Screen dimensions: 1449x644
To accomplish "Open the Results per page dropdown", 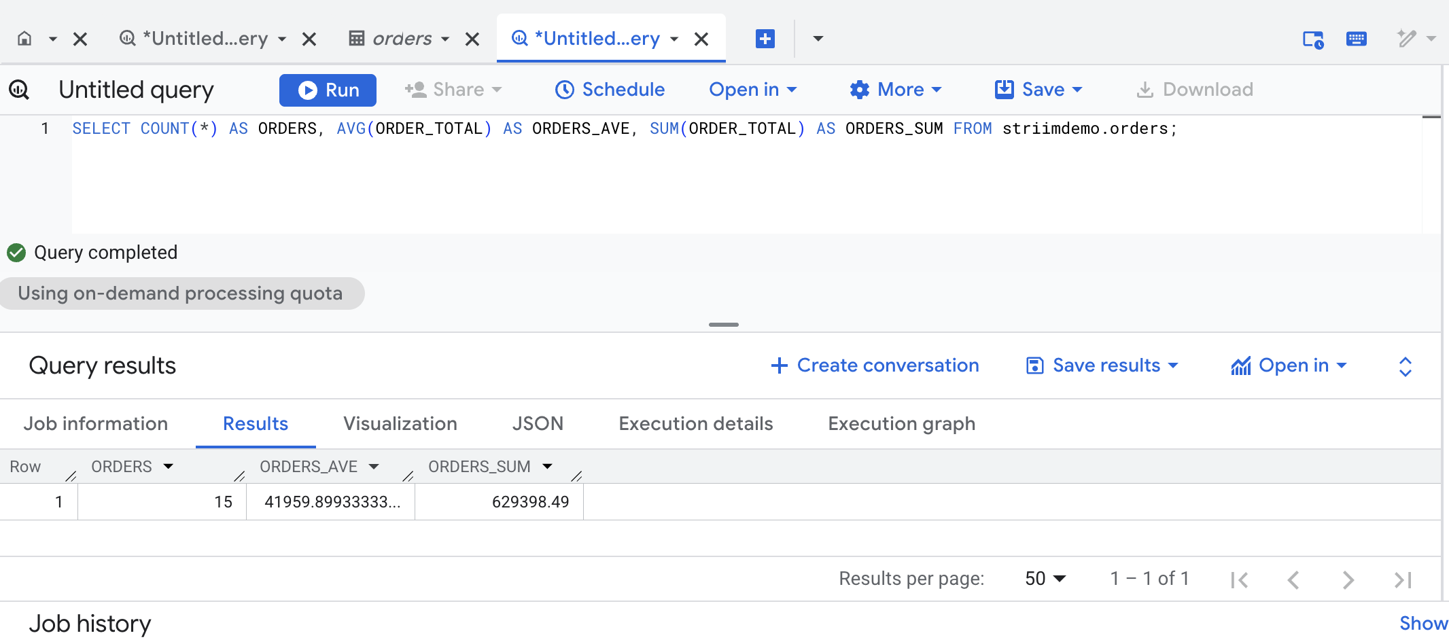I will (x=1045, y=578).
